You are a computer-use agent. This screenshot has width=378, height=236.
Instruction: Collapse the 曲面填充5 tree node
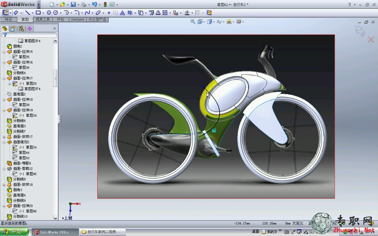4,142
